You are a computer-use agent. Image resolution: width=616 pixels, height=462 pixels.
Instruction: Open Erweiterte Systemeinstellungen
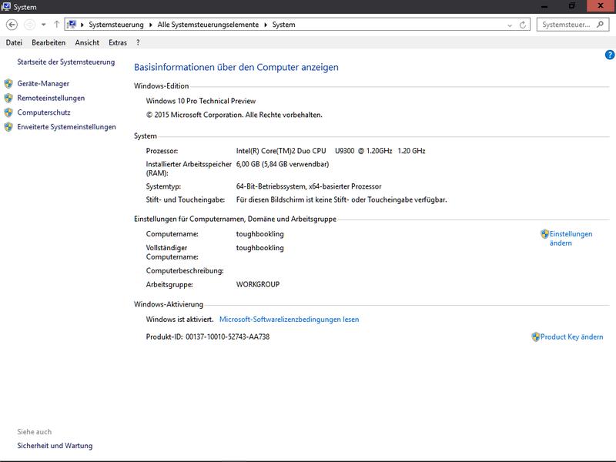[66, 127]
